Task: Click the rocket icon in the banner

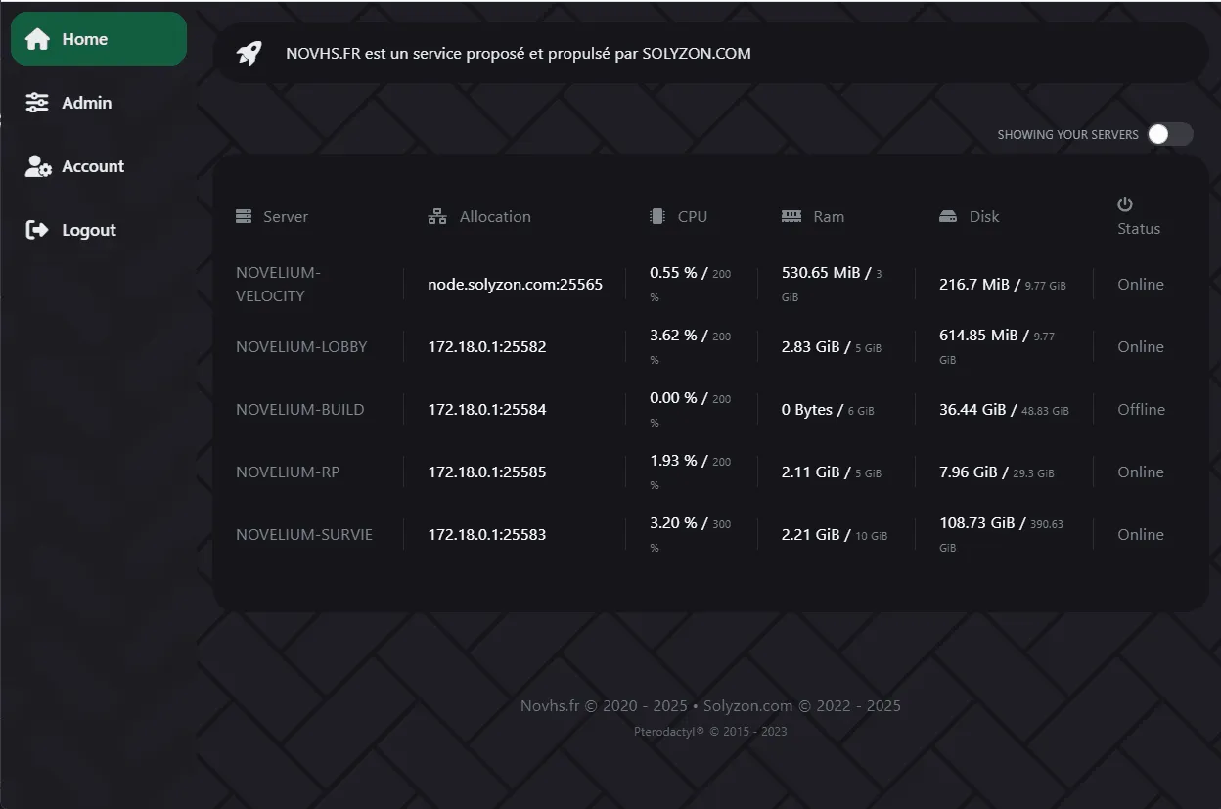Action: [249, 53]
